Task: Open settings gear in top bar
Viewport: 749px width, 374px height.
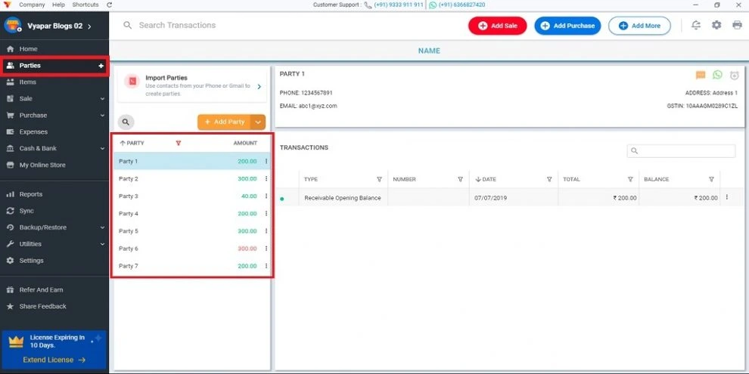Action: coord(716,25)
